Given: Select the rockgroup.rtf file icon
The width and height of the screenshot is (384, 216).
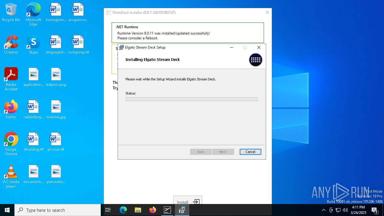Looking at the screenshot, I should tap(78, 45).
